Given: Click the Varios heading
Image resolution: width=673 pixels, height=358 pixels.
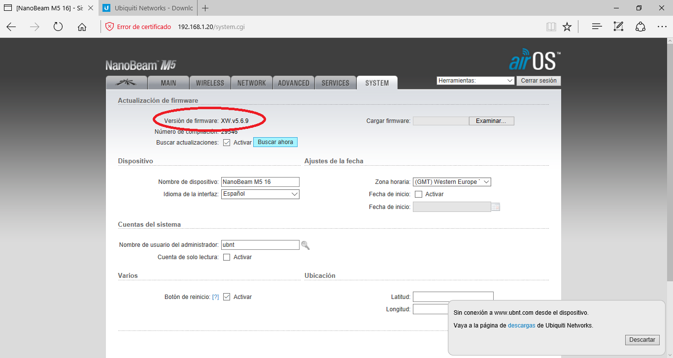Looking at the screenshot, I should point(128,275).
